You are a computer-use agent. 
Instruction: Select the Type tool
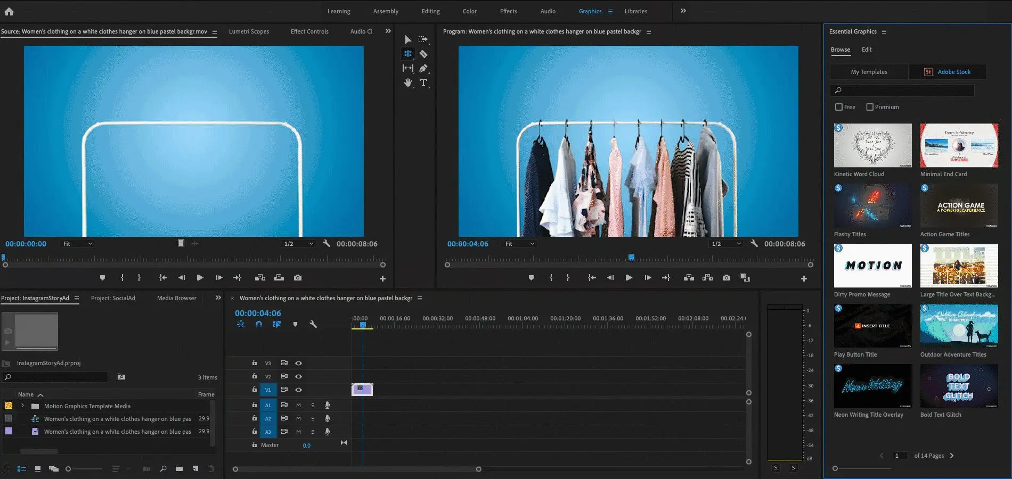[423, 82]
